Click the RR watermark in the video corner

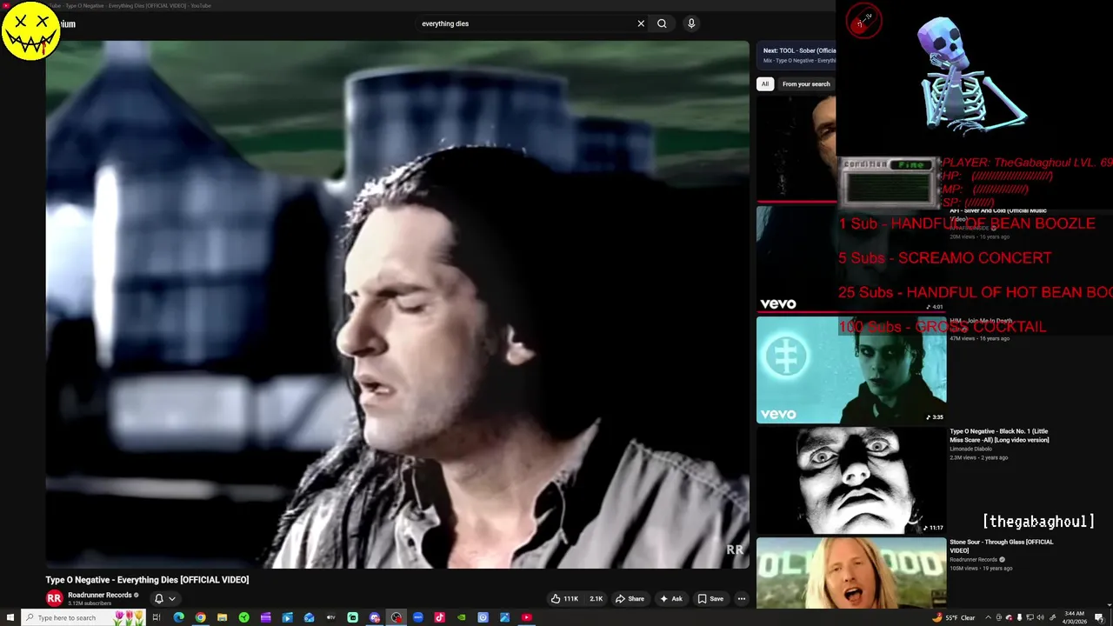(735, 549)
